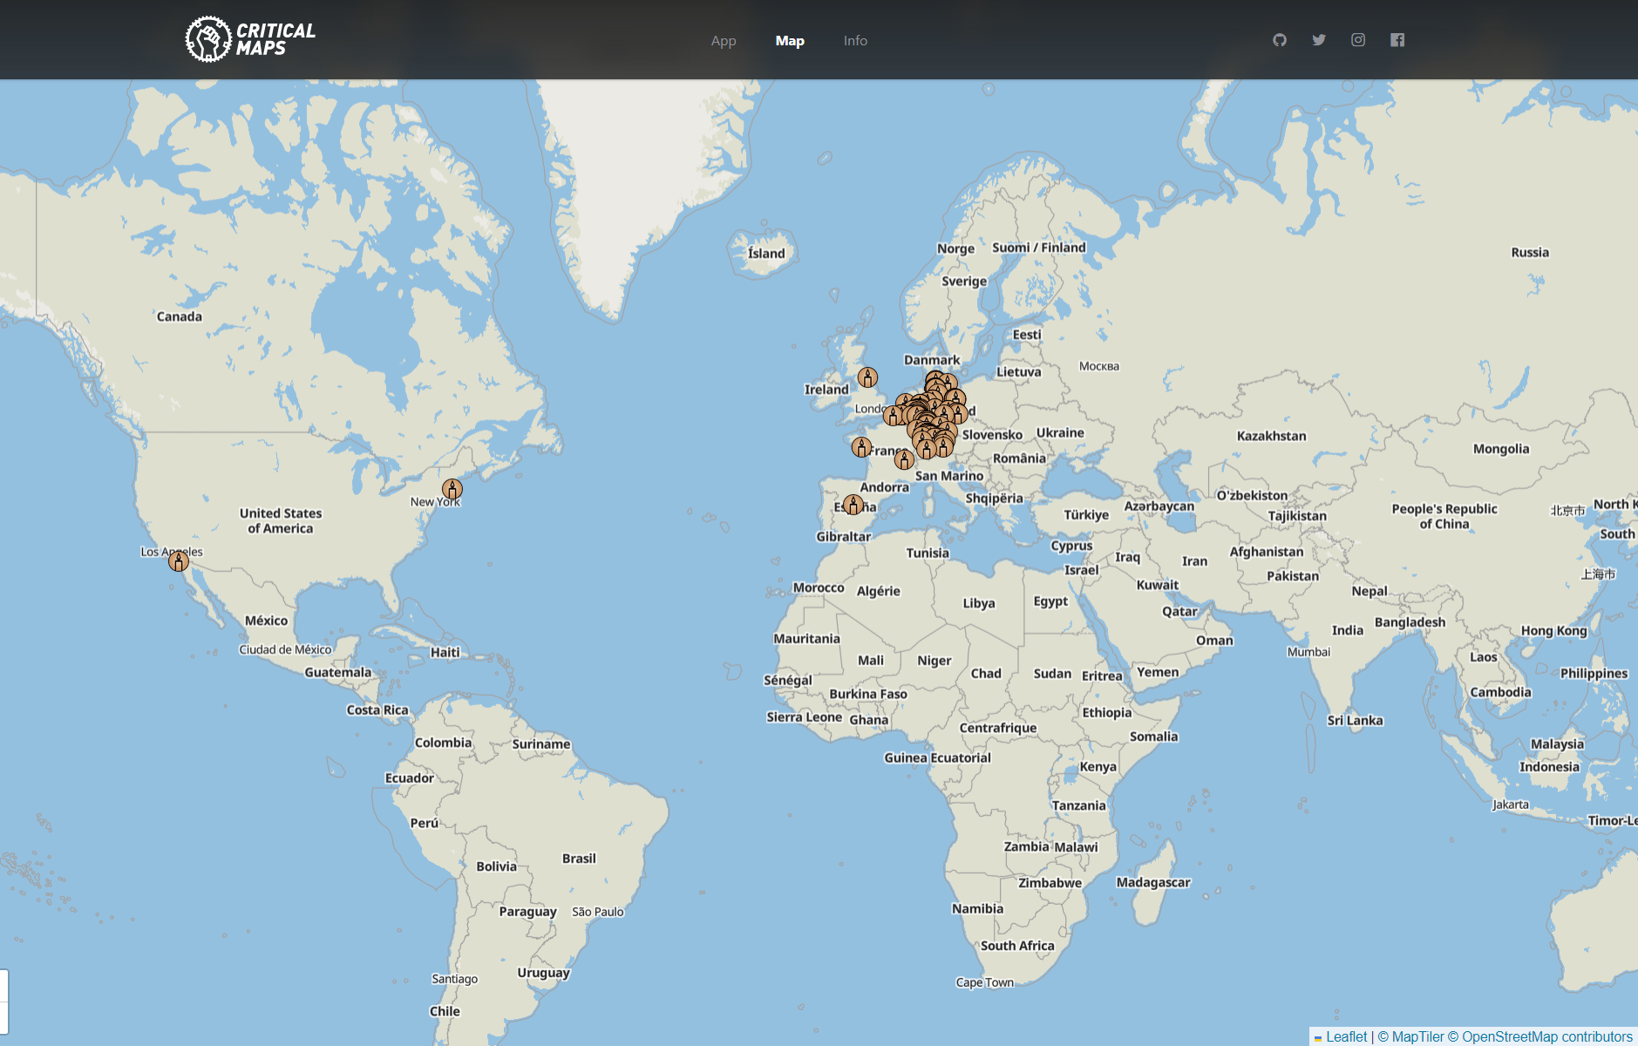Open the GitHub icon link in header
This screenshot has height=1046, width=1638.
(1280, 40)
